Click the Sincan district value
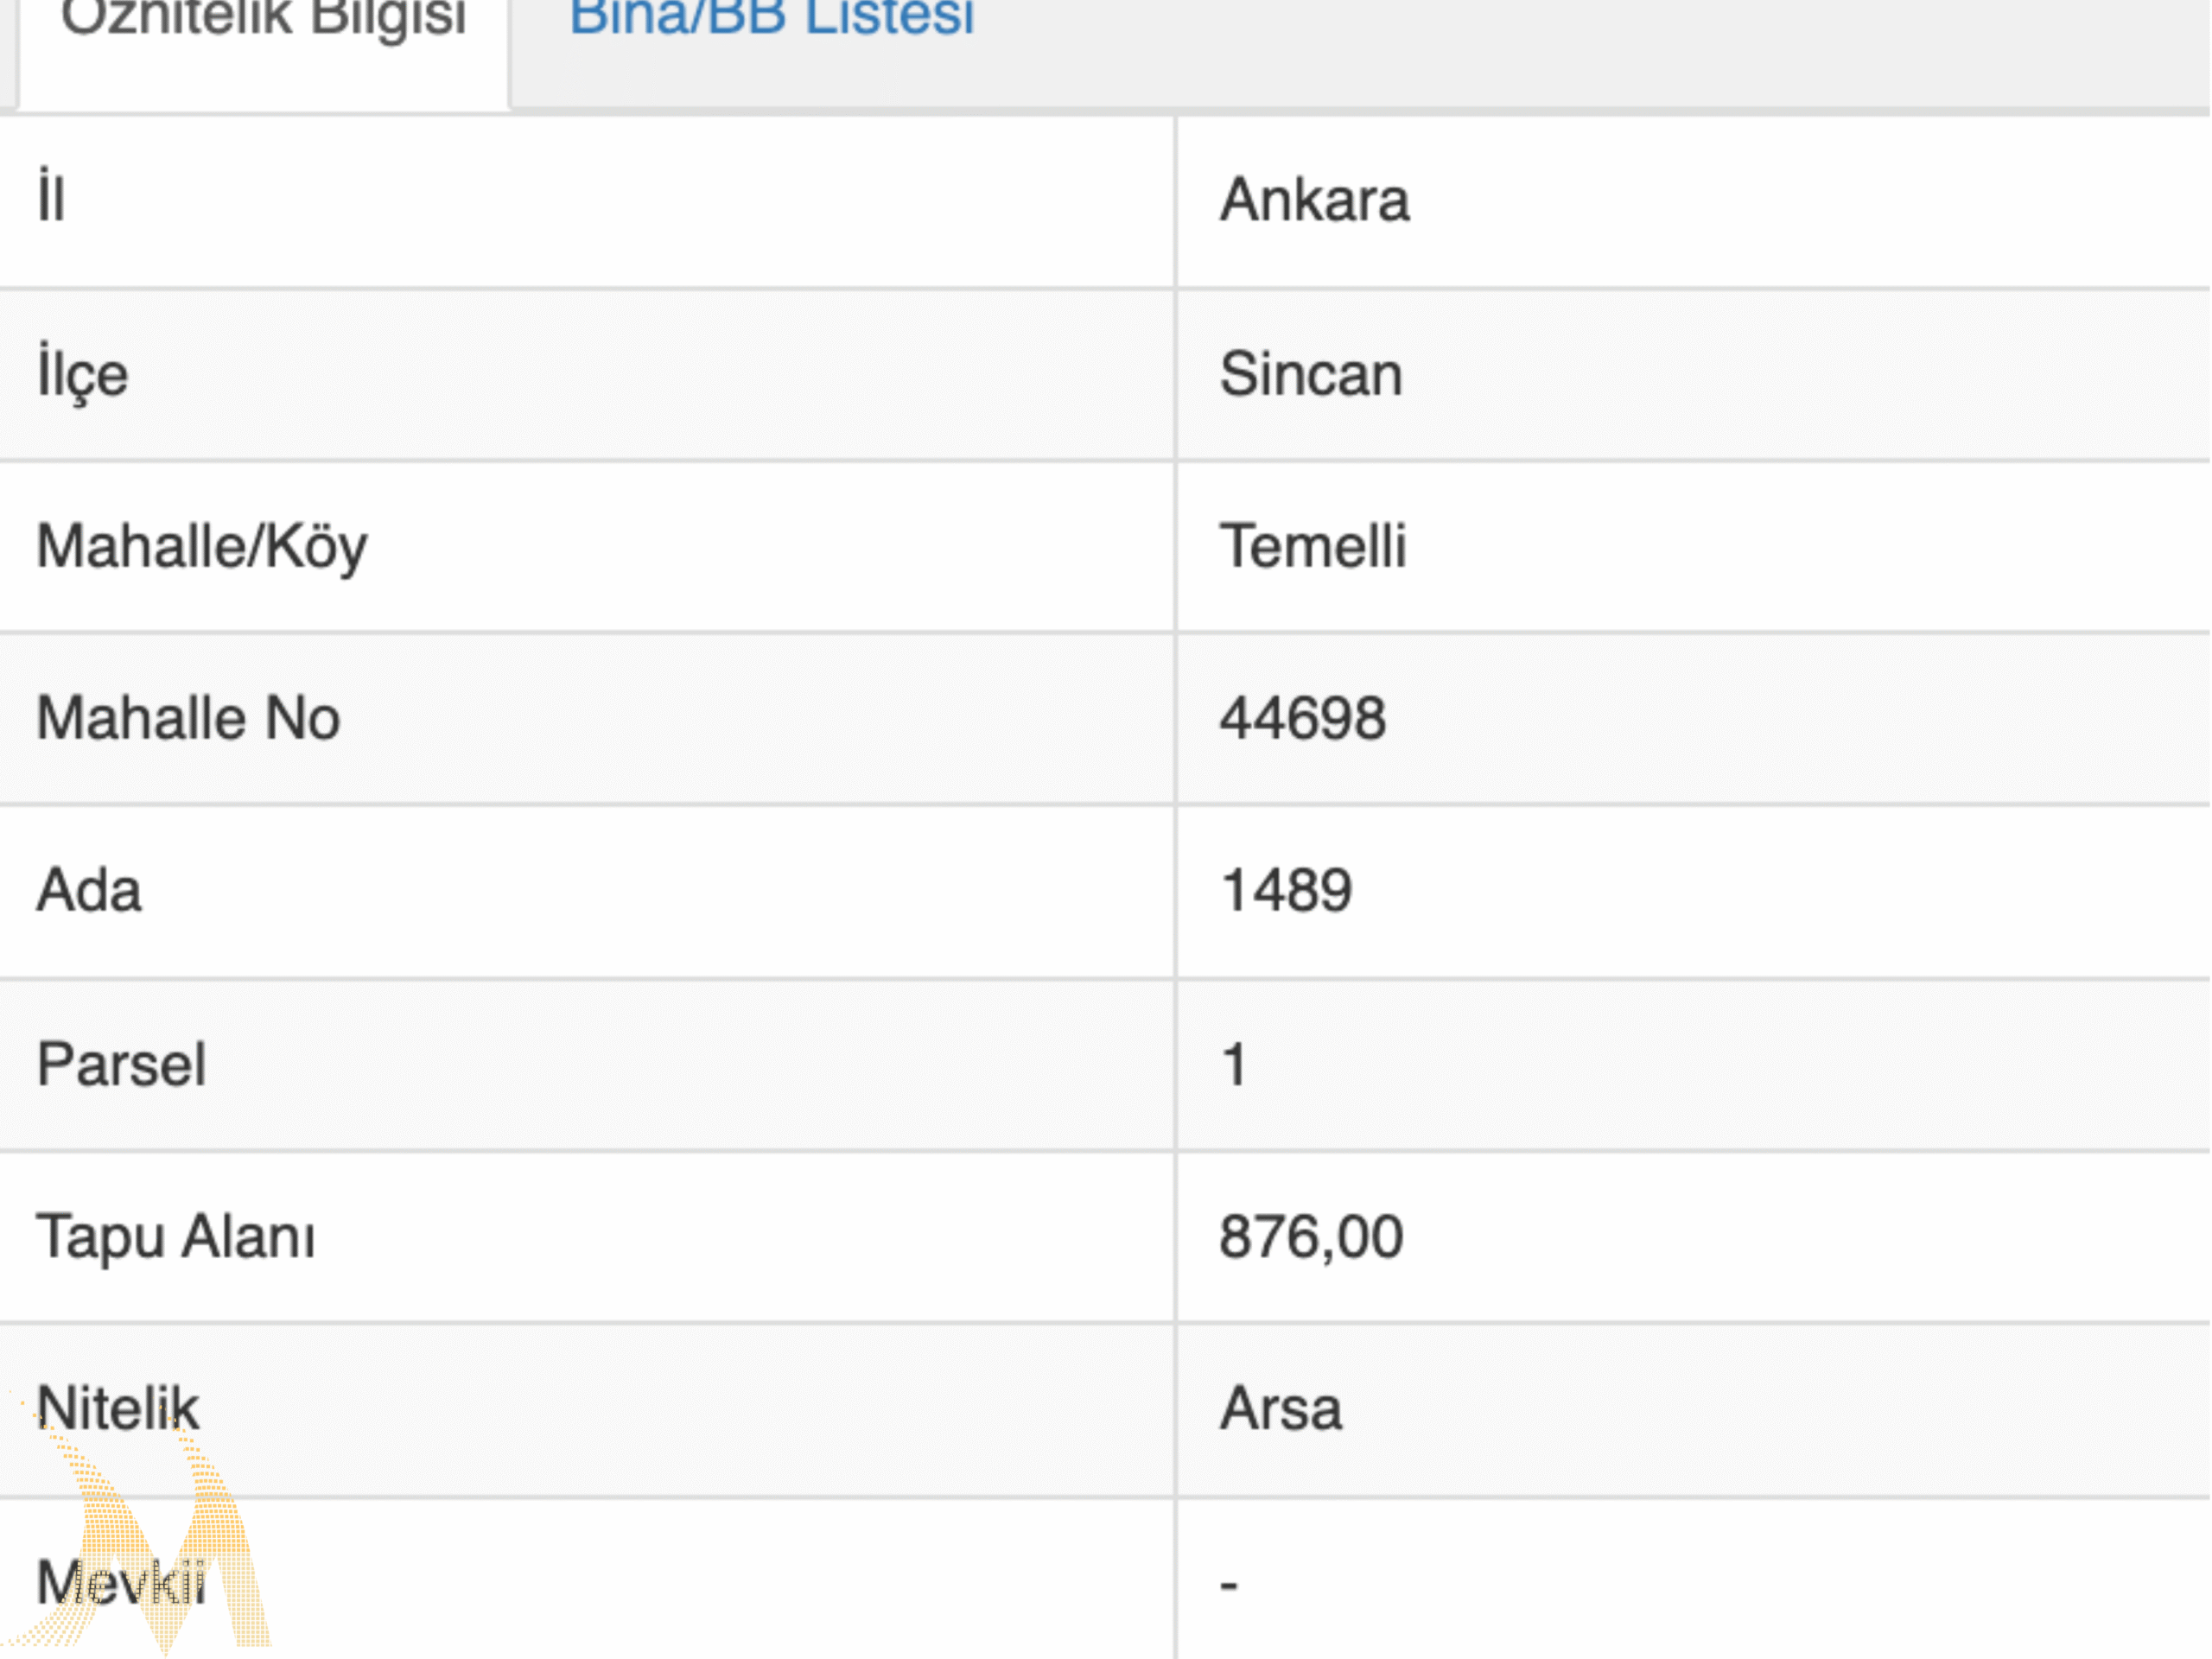 [1311, 375]
